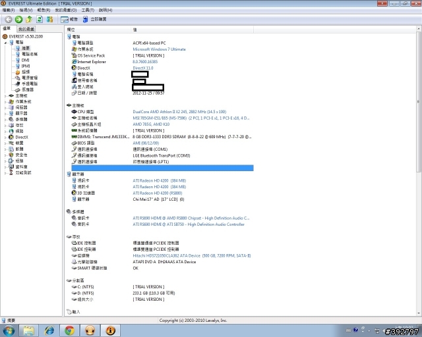Select the D: (NTFS) partition row
This screenshot has height=337, width=422.
pyautogui.click(x=162, y=293)
